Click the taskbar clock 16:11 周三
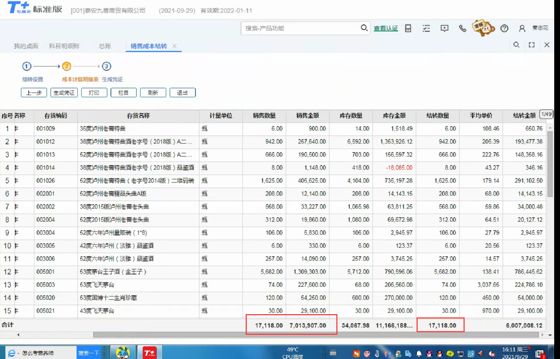The width and height of the screenshot is (560, 359). (514, 350)
